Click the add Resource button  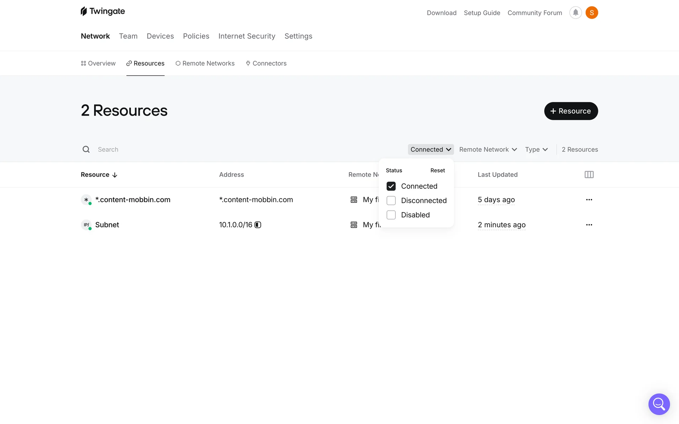(x=571, y=111)
